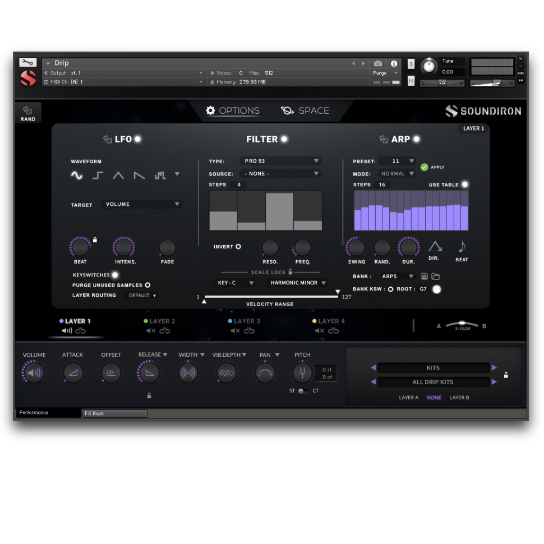Image resolution: width=544 pixels, height=544 pixels.
Task: Toggle the ARP power switch
Action: click(x=416, y=139)
